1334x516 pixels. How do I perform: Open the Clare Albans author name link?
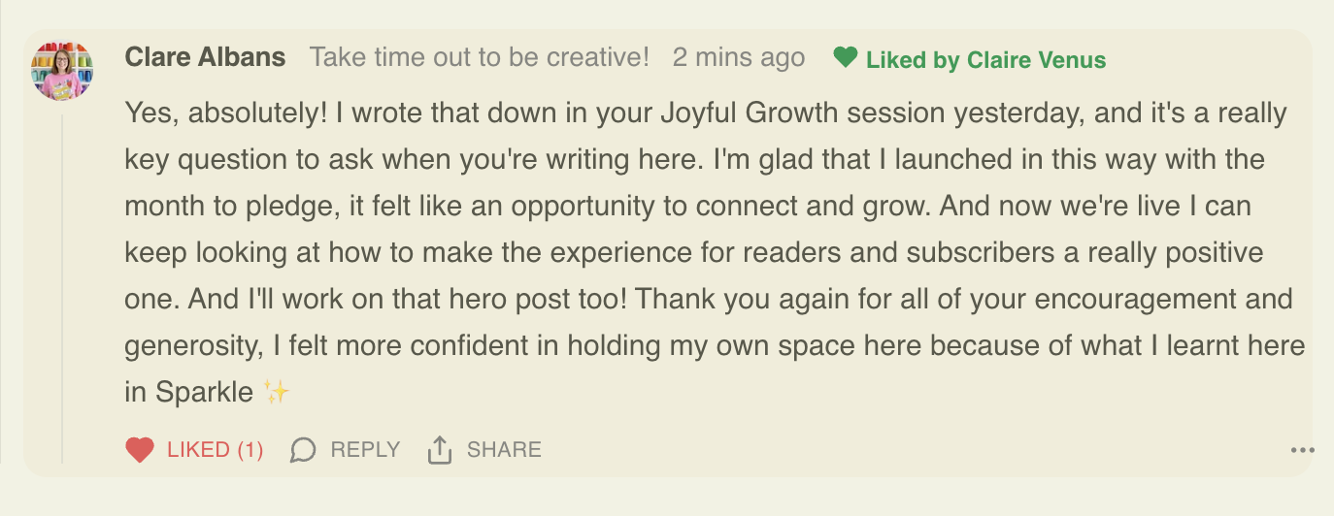[205, 57]
